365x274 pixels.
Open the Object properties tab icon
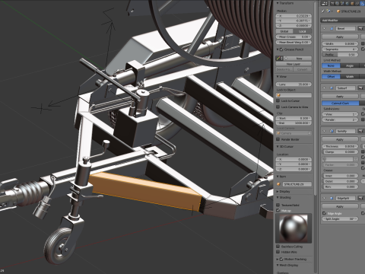[x=352, y=3]
